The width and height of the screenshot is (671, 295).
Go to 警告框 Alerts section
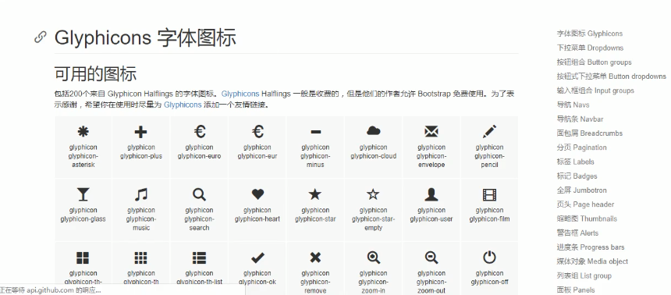tap(577, 233)
